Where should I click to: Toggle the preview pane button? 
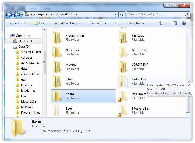tap(174, 23)
